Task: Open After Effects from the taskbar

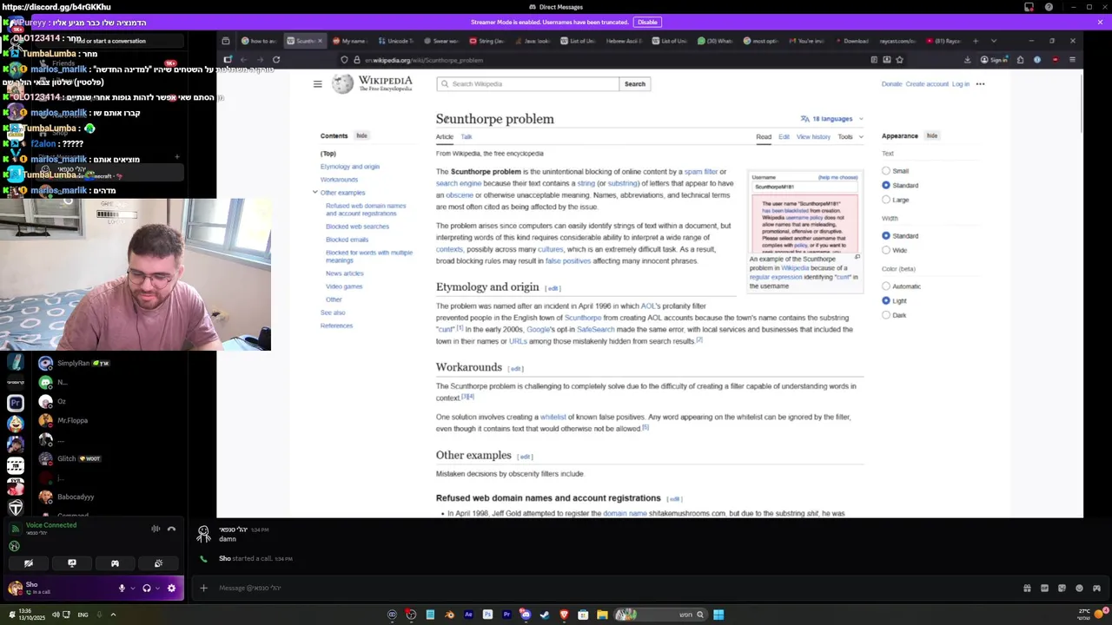Action: coord(468,615)
